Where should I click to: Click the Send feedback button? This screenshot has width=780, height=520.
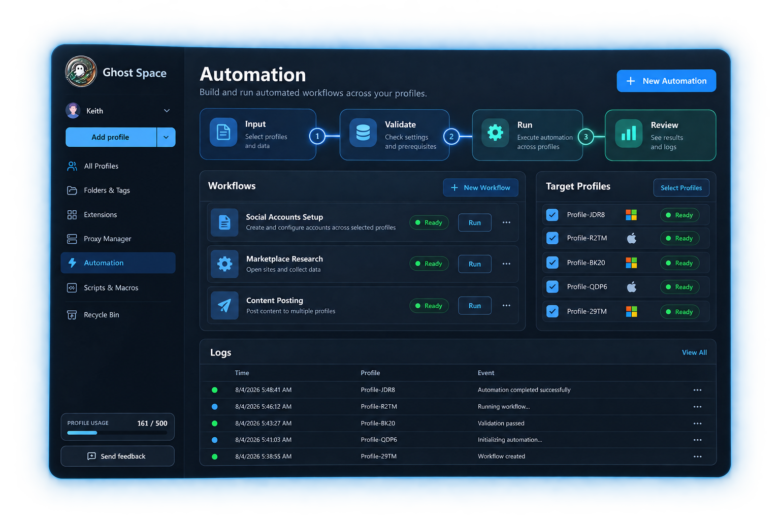tap(118, 456)
